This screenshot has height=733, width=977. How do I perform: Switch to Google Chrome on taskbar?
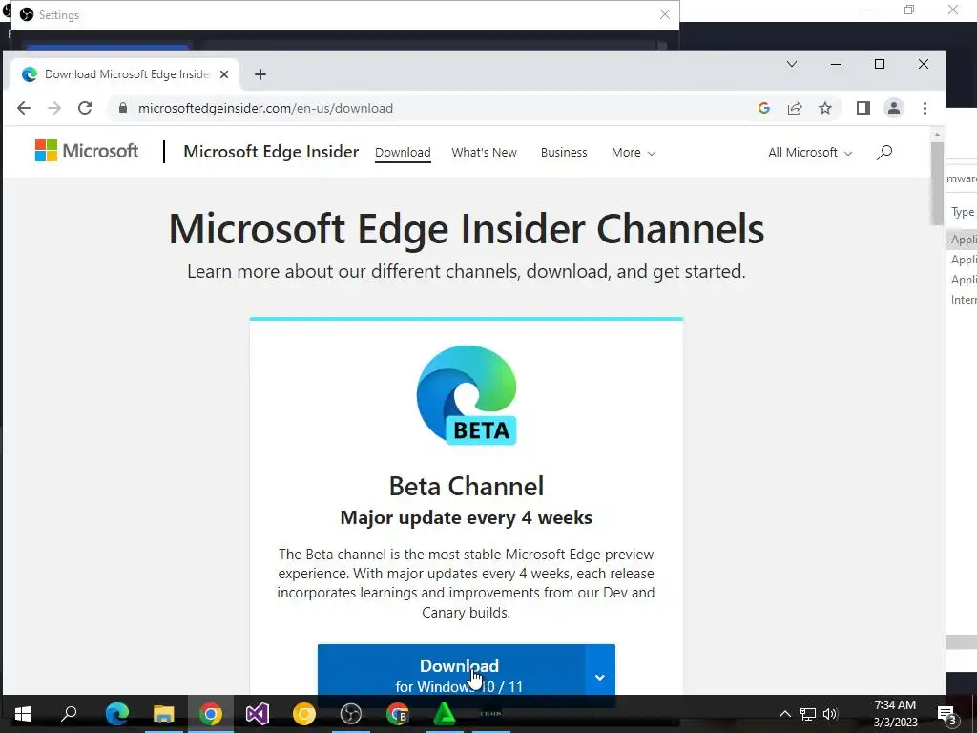pos(211,714)
